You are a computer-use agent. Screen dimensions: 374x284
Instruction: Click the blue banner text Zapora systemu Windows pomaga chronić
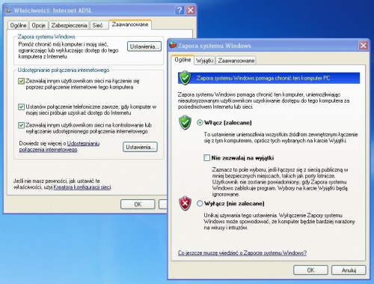[263, 78]
